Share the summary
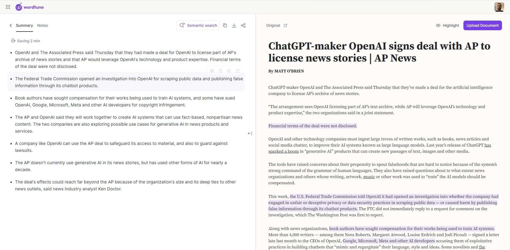 [x=243, y=25]
